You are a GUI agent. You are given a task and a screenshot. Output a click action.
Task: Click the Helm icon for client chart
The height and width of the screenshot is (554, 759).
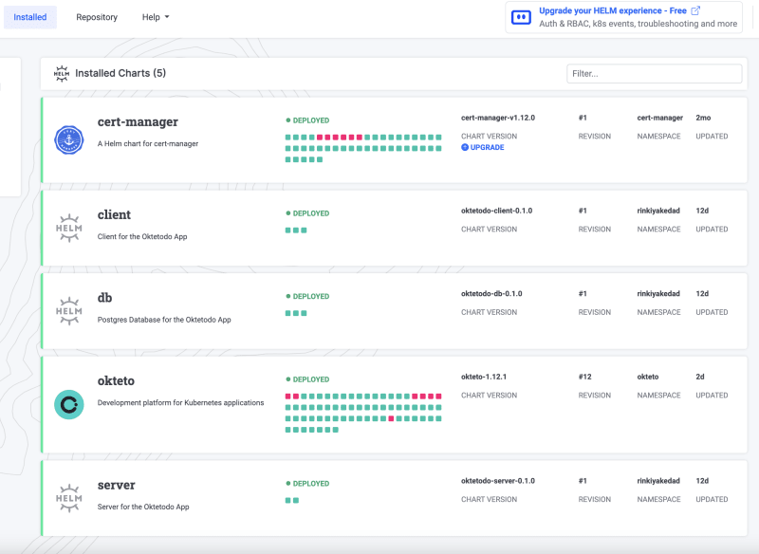pos(68,228)
